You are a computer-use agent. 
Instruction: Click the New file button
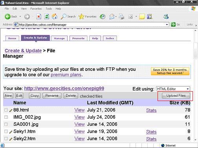click(8, 96)
